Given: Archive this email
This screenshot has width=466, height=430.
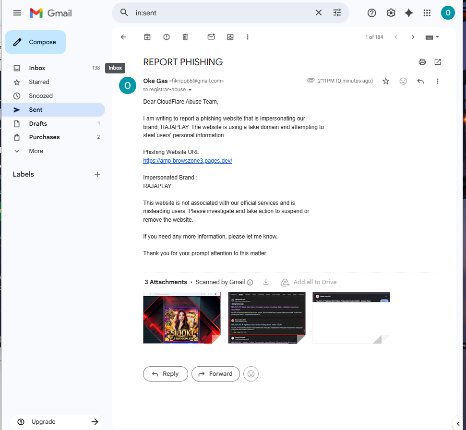Looking at the screenshot, I should pyautogui.click(x=147, y=37).
